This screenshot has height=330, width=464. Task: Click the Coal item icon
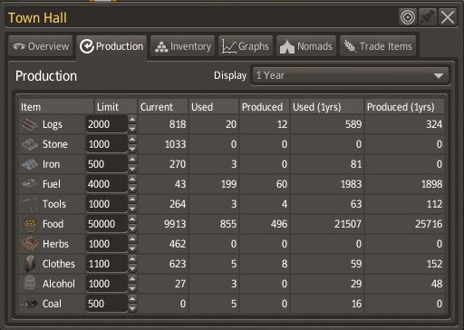point(30,304)
